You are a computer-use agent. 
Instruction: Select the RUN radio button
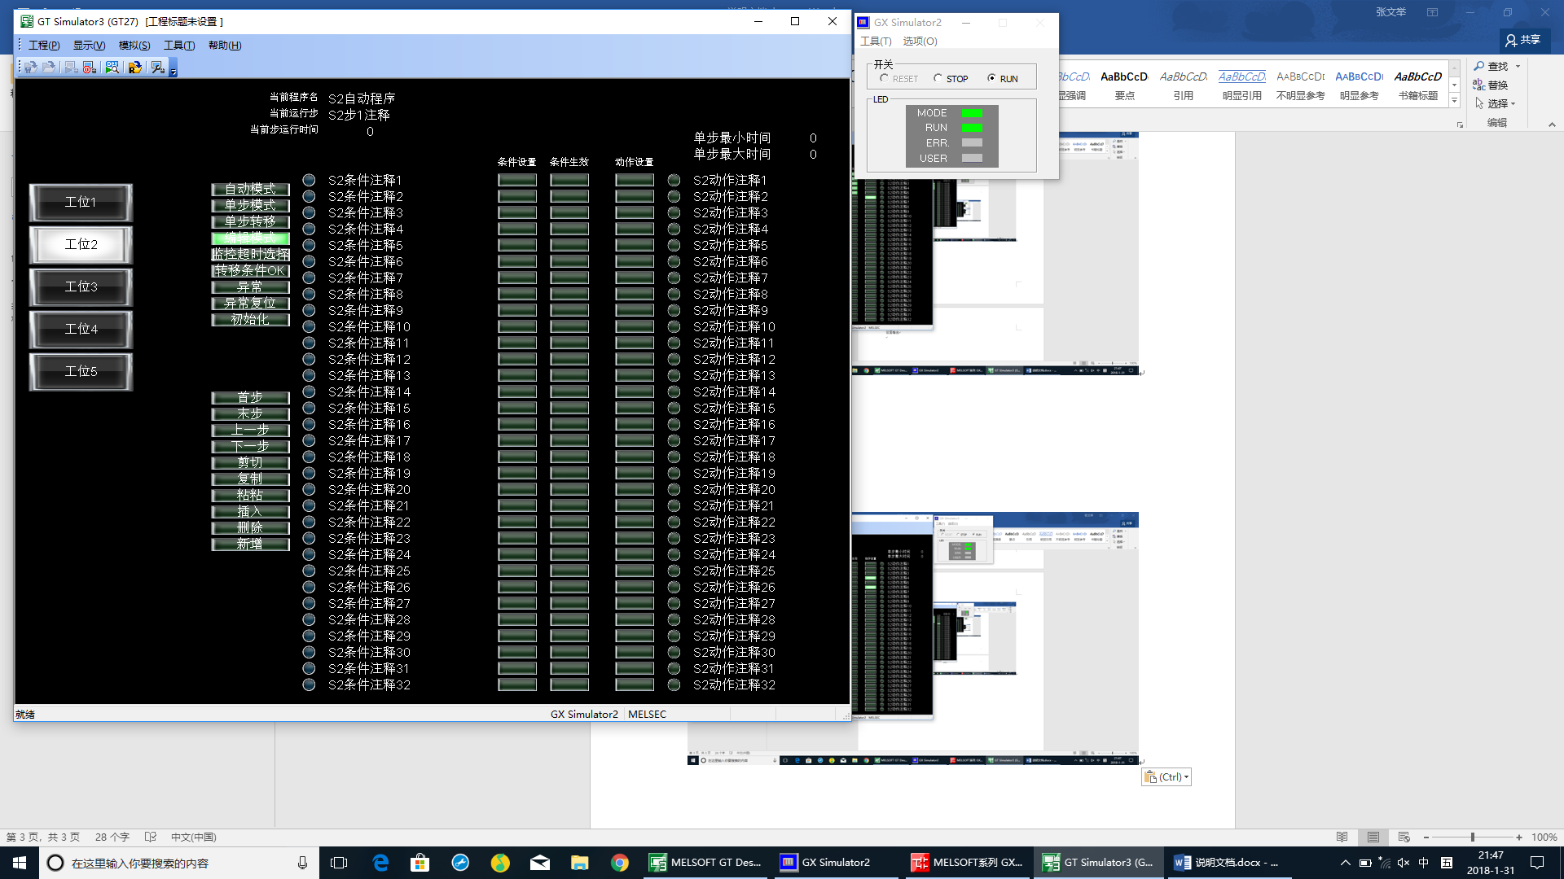(991, 79)
